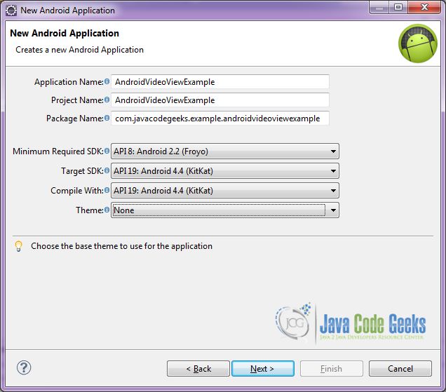Click the 'Theme:' label

pyautogui.click(x=90, y=210)
